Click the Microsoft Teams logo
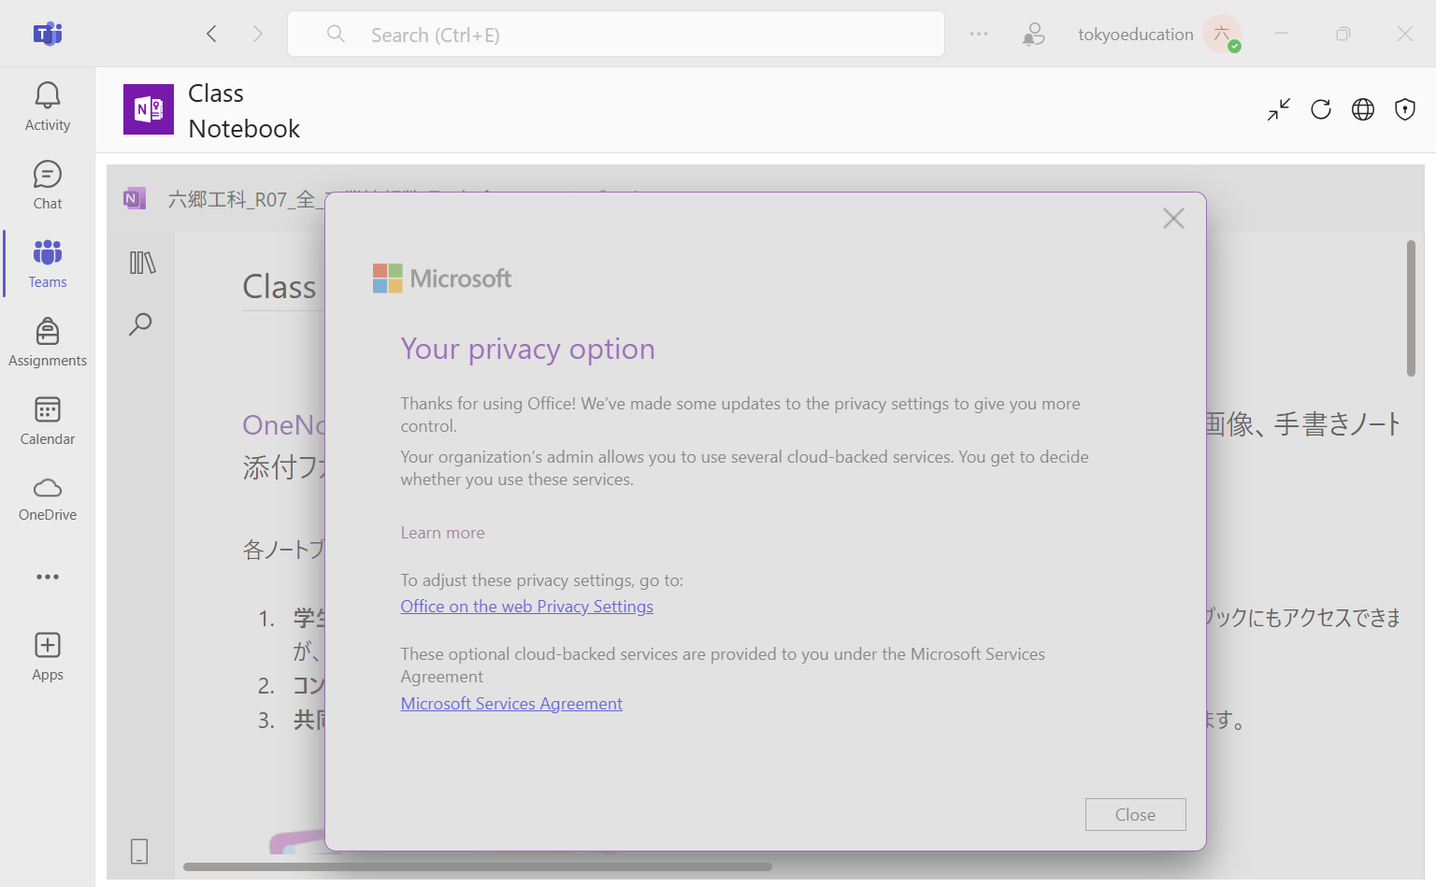The width and height of the screenshot is (1436, 887). coord(48,35)
